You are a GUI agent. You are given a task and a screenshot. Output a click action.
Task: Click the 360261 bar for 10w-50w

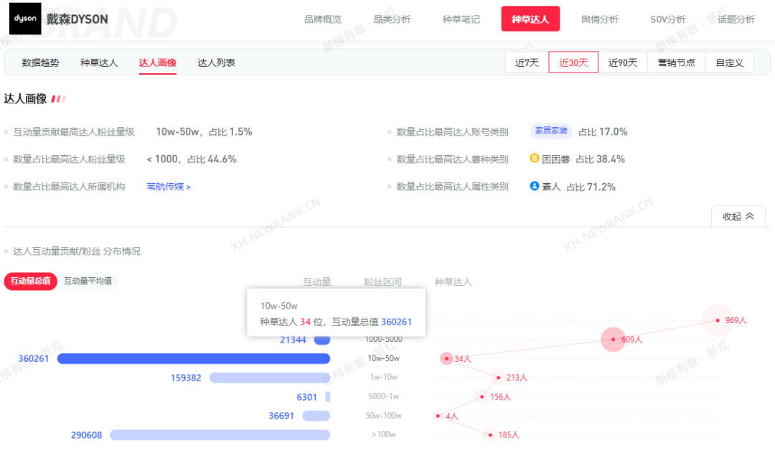pyautogui.click(x=194, y=358)
